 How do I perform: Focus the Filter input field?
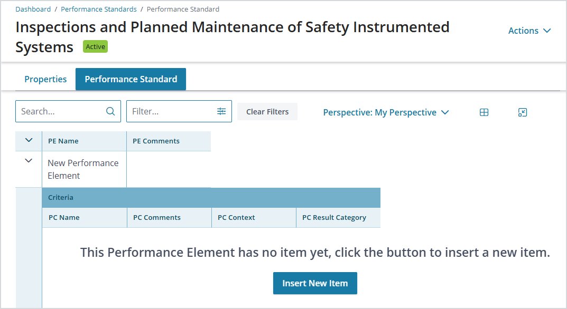point(179,111)
